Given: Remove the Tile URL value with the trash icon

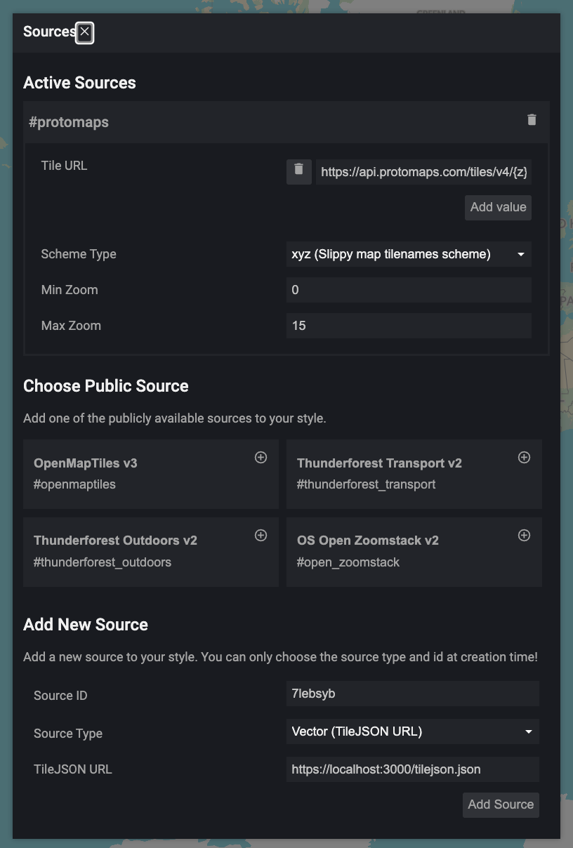Looking at the screenshot, I should click(x=298, y=171).
